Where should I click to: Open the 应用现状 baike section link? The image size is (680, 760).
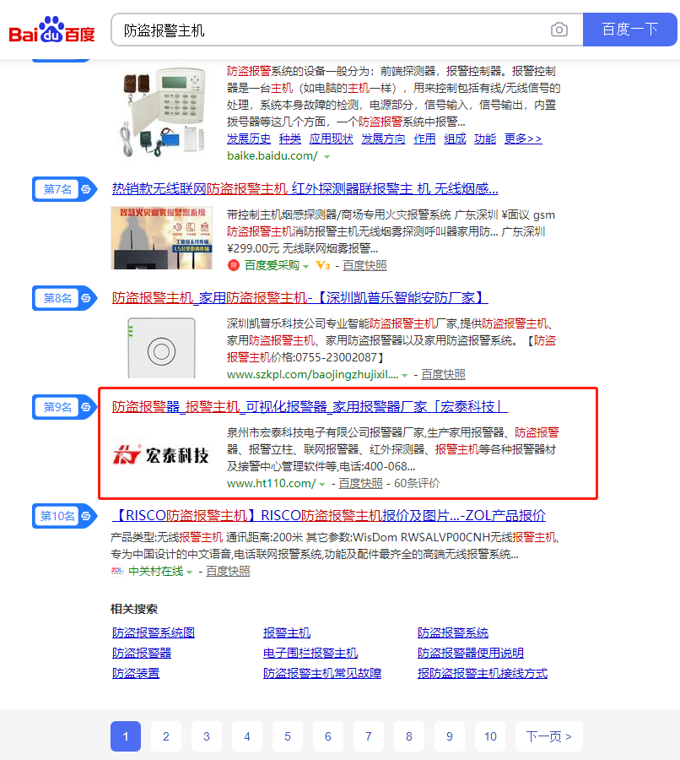332,138
